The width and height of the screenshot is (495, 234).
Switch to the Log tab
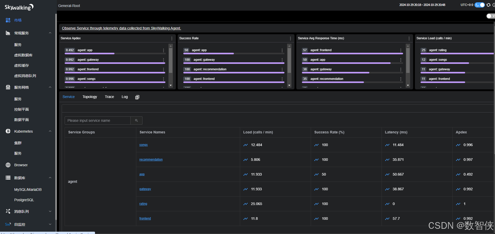click(125, 97)
